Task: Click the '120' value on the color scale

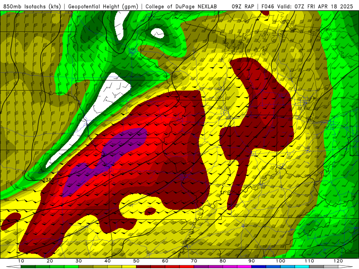Action: 338,261
